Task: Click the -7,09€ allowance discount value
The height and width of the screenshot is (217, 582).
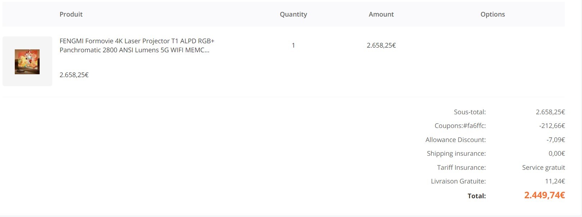Action: 555,140
